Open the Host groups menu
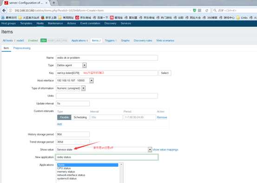257x183 pixels. (x=8, y=23)
